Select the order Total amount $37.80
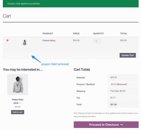This screenshot has width=141, height=130. pyautogui.click(x=114, y=105)
